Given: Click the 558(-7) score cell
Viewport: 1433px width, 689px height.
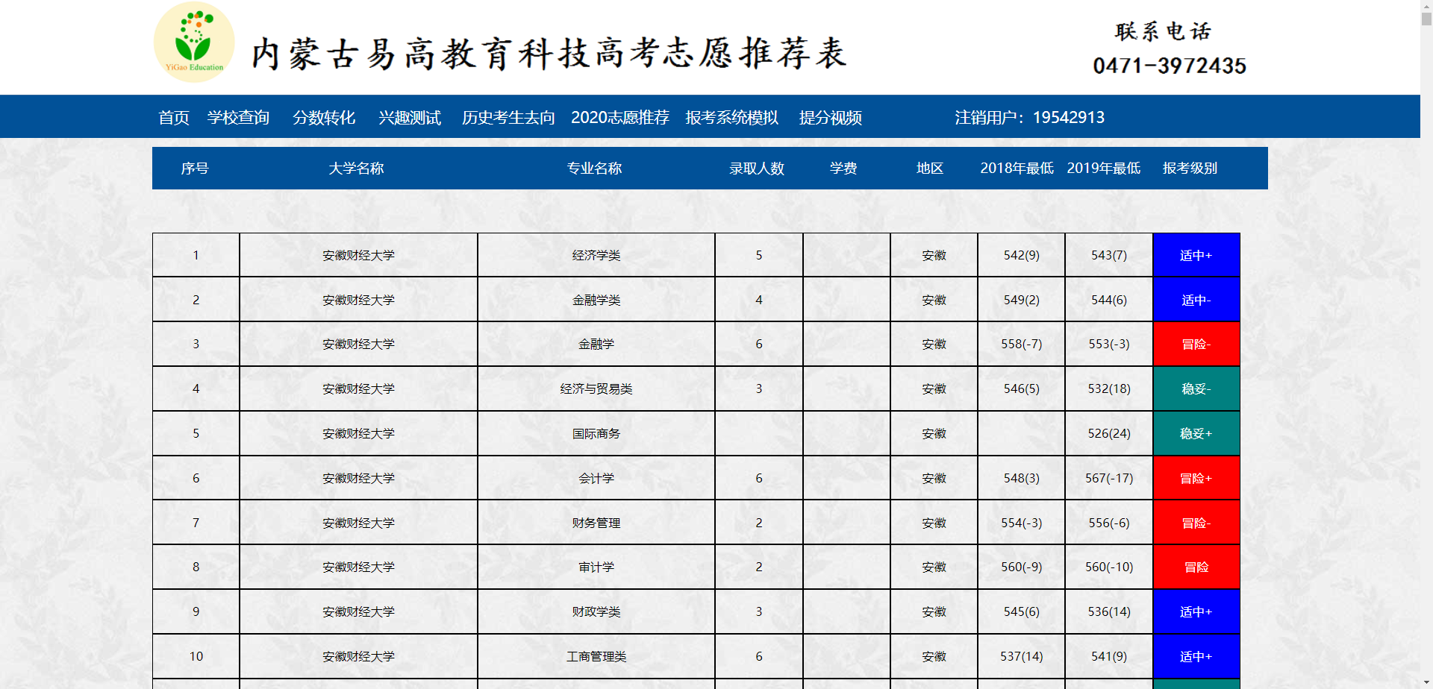Looking at the screenshot, I should [1021, 344].
